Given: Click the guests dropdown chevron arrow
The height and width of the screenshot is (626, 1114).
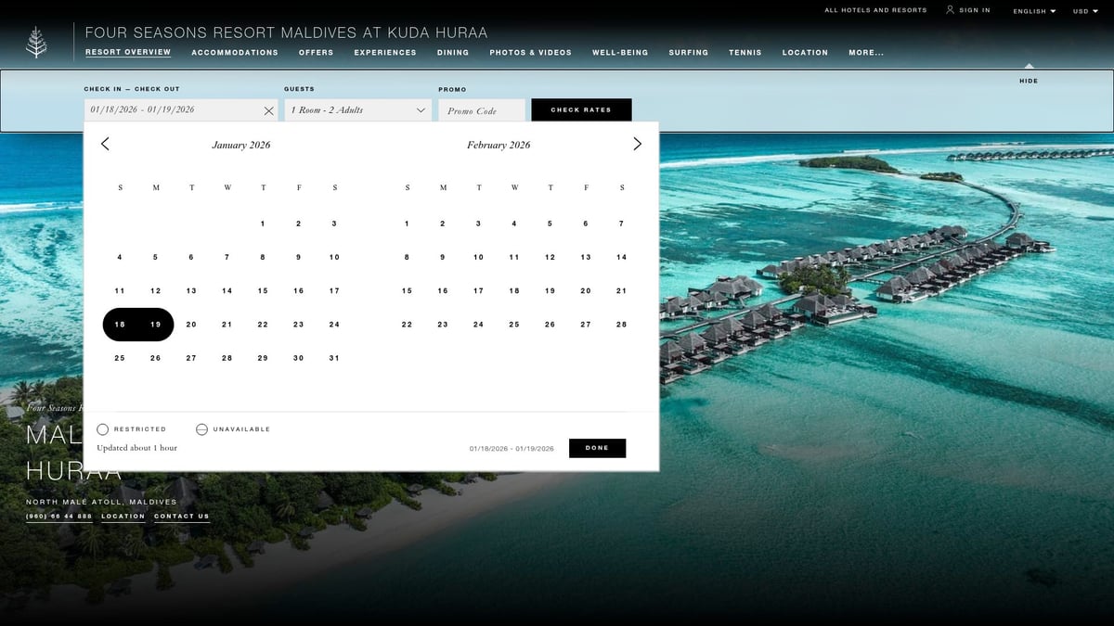Looking at the screenshot, I should point(420,110).
